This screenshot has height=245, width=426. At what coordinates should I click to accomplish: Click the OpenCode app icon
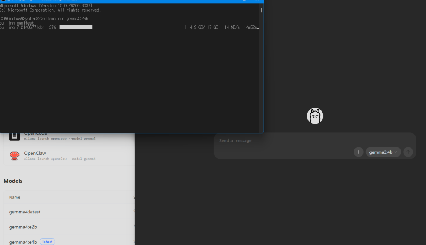tap(15, 136)
